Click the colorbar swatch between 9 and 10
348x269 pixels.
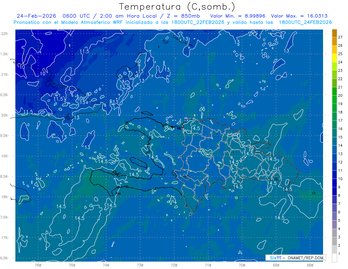coord(334,183)
